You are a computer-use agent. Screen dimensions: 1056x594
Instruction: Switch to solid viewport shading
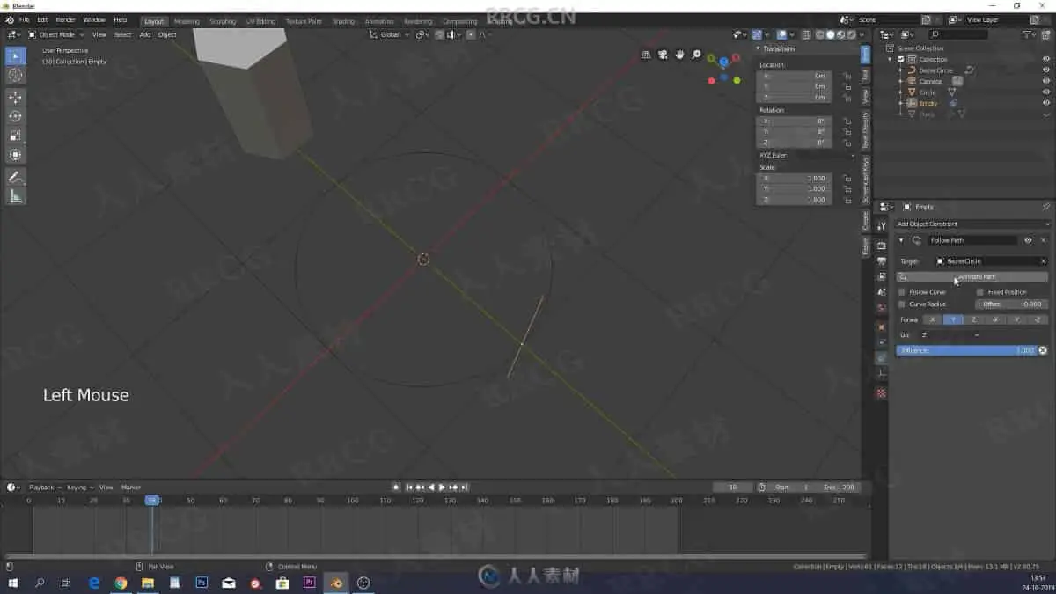pos(830,35)
